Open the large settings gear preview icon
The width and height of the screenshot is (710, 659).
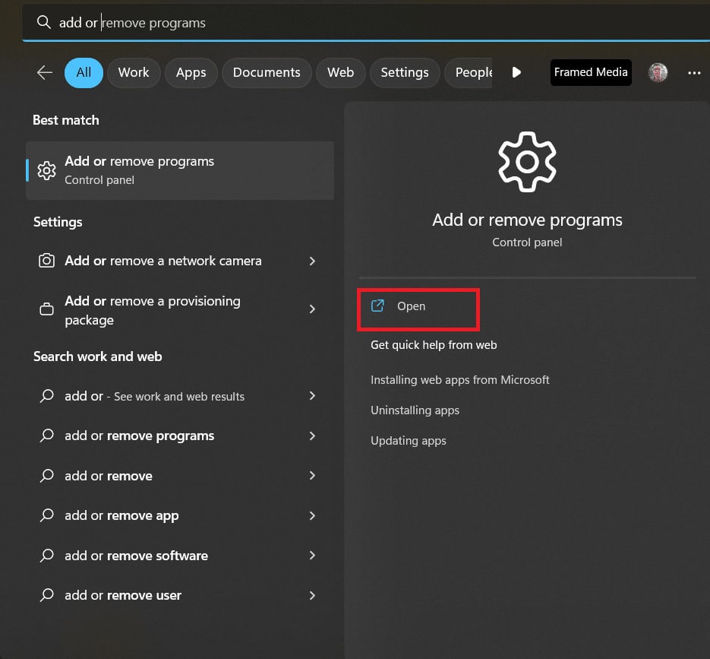527,161
